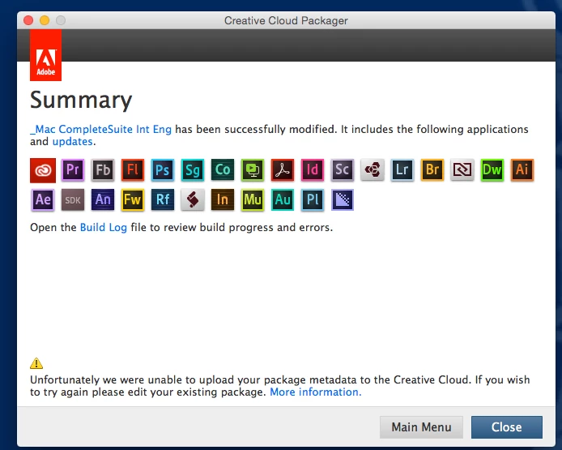562x450 pixels.
Task: Click the Illustrator (Ai) icon
Action: click(x=522, y=169)
